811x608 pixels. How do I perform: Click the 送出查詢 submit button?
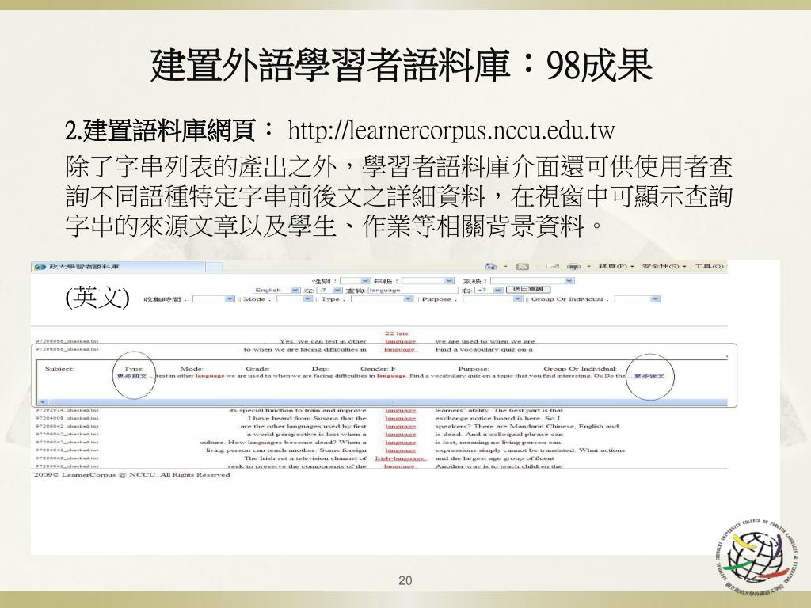click(x=528, y=290)
